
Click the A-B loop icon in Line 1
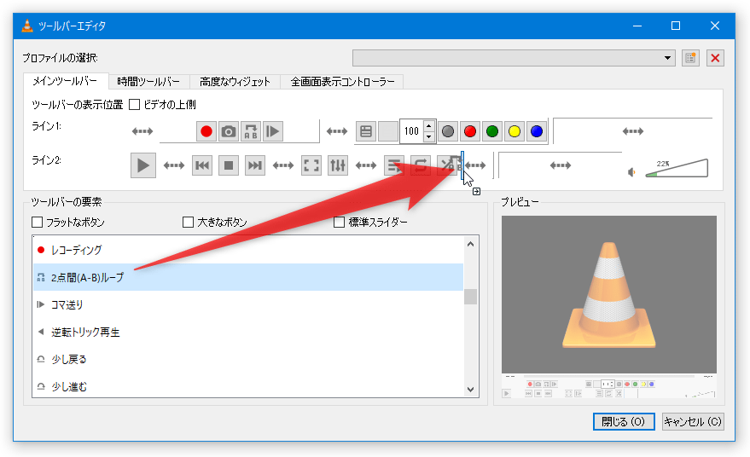[x=251, y=131]
